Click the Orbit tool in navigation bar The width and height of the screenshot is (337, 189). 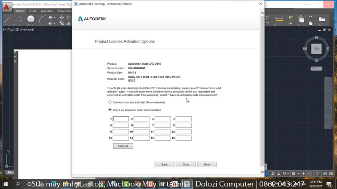(329, 111)
